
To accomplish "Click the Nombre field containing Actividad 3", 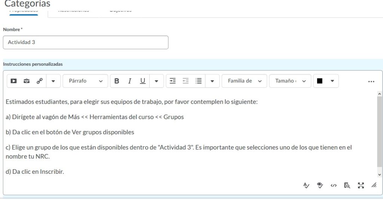I will (x=86, y=43).
